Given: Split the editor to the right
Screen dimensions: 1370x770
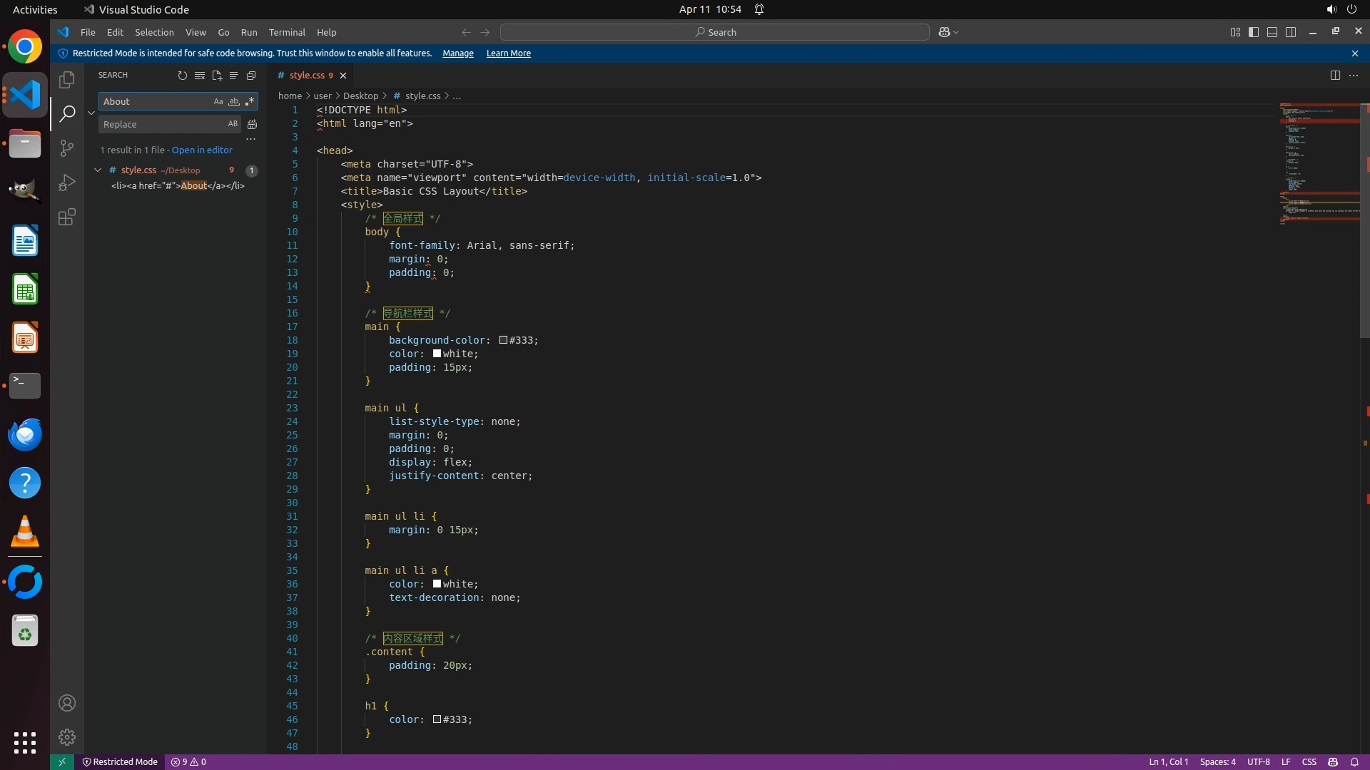Looking at the screenshot, I should (x=1334, y=76).
